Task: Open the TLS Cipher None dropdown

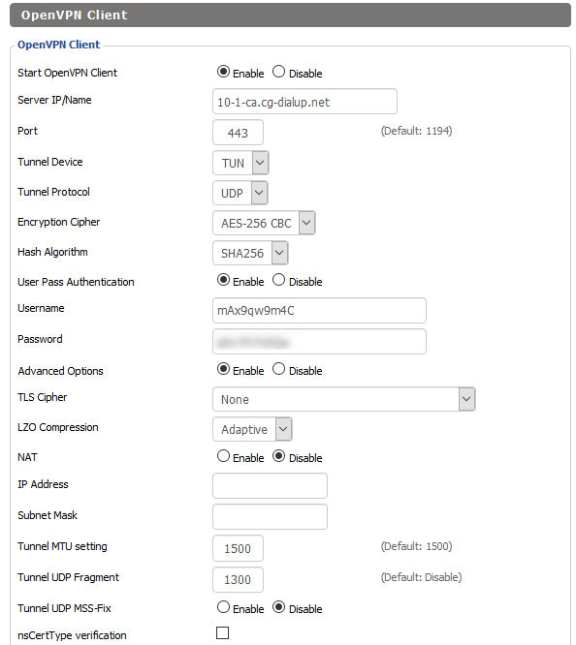Action: [344, 399]
